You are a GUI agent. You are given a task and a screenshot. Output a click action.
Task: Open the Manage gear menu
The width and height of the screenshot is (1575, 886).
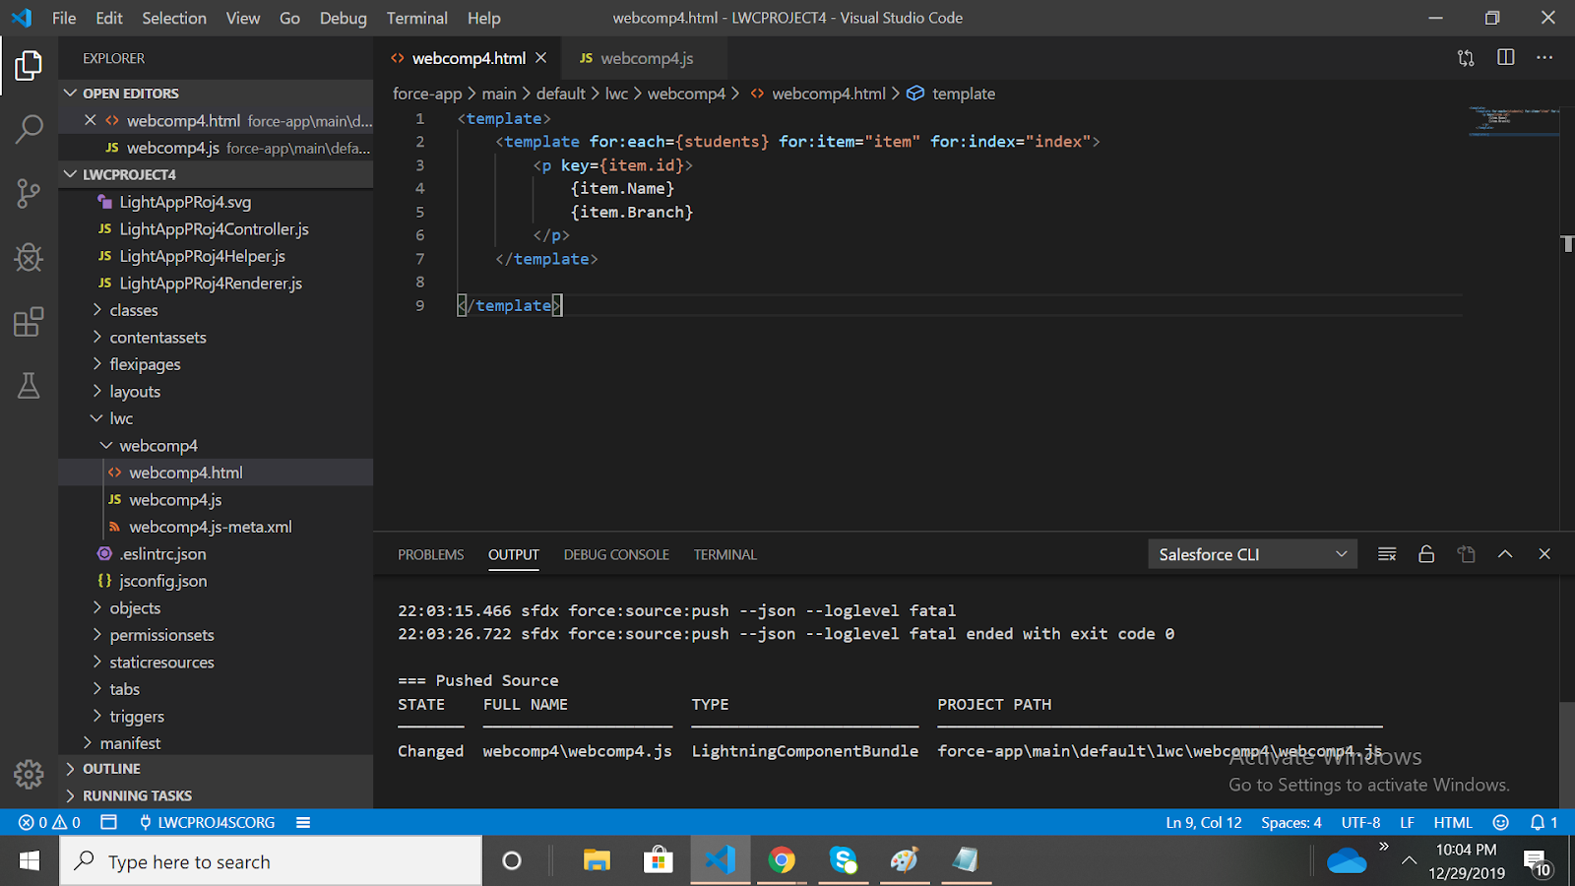coord(29,774)
